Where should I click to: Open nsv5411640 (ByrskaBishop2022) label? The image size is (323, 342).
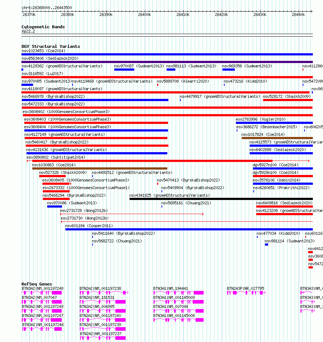tap(123, 233)
